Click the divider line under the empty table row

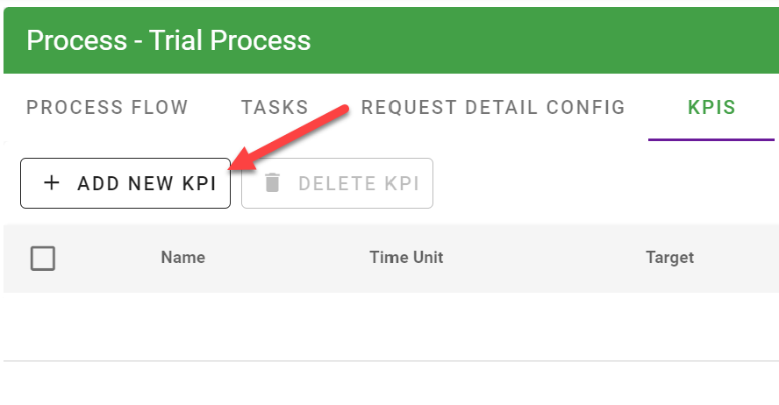(x=389, y=360)
